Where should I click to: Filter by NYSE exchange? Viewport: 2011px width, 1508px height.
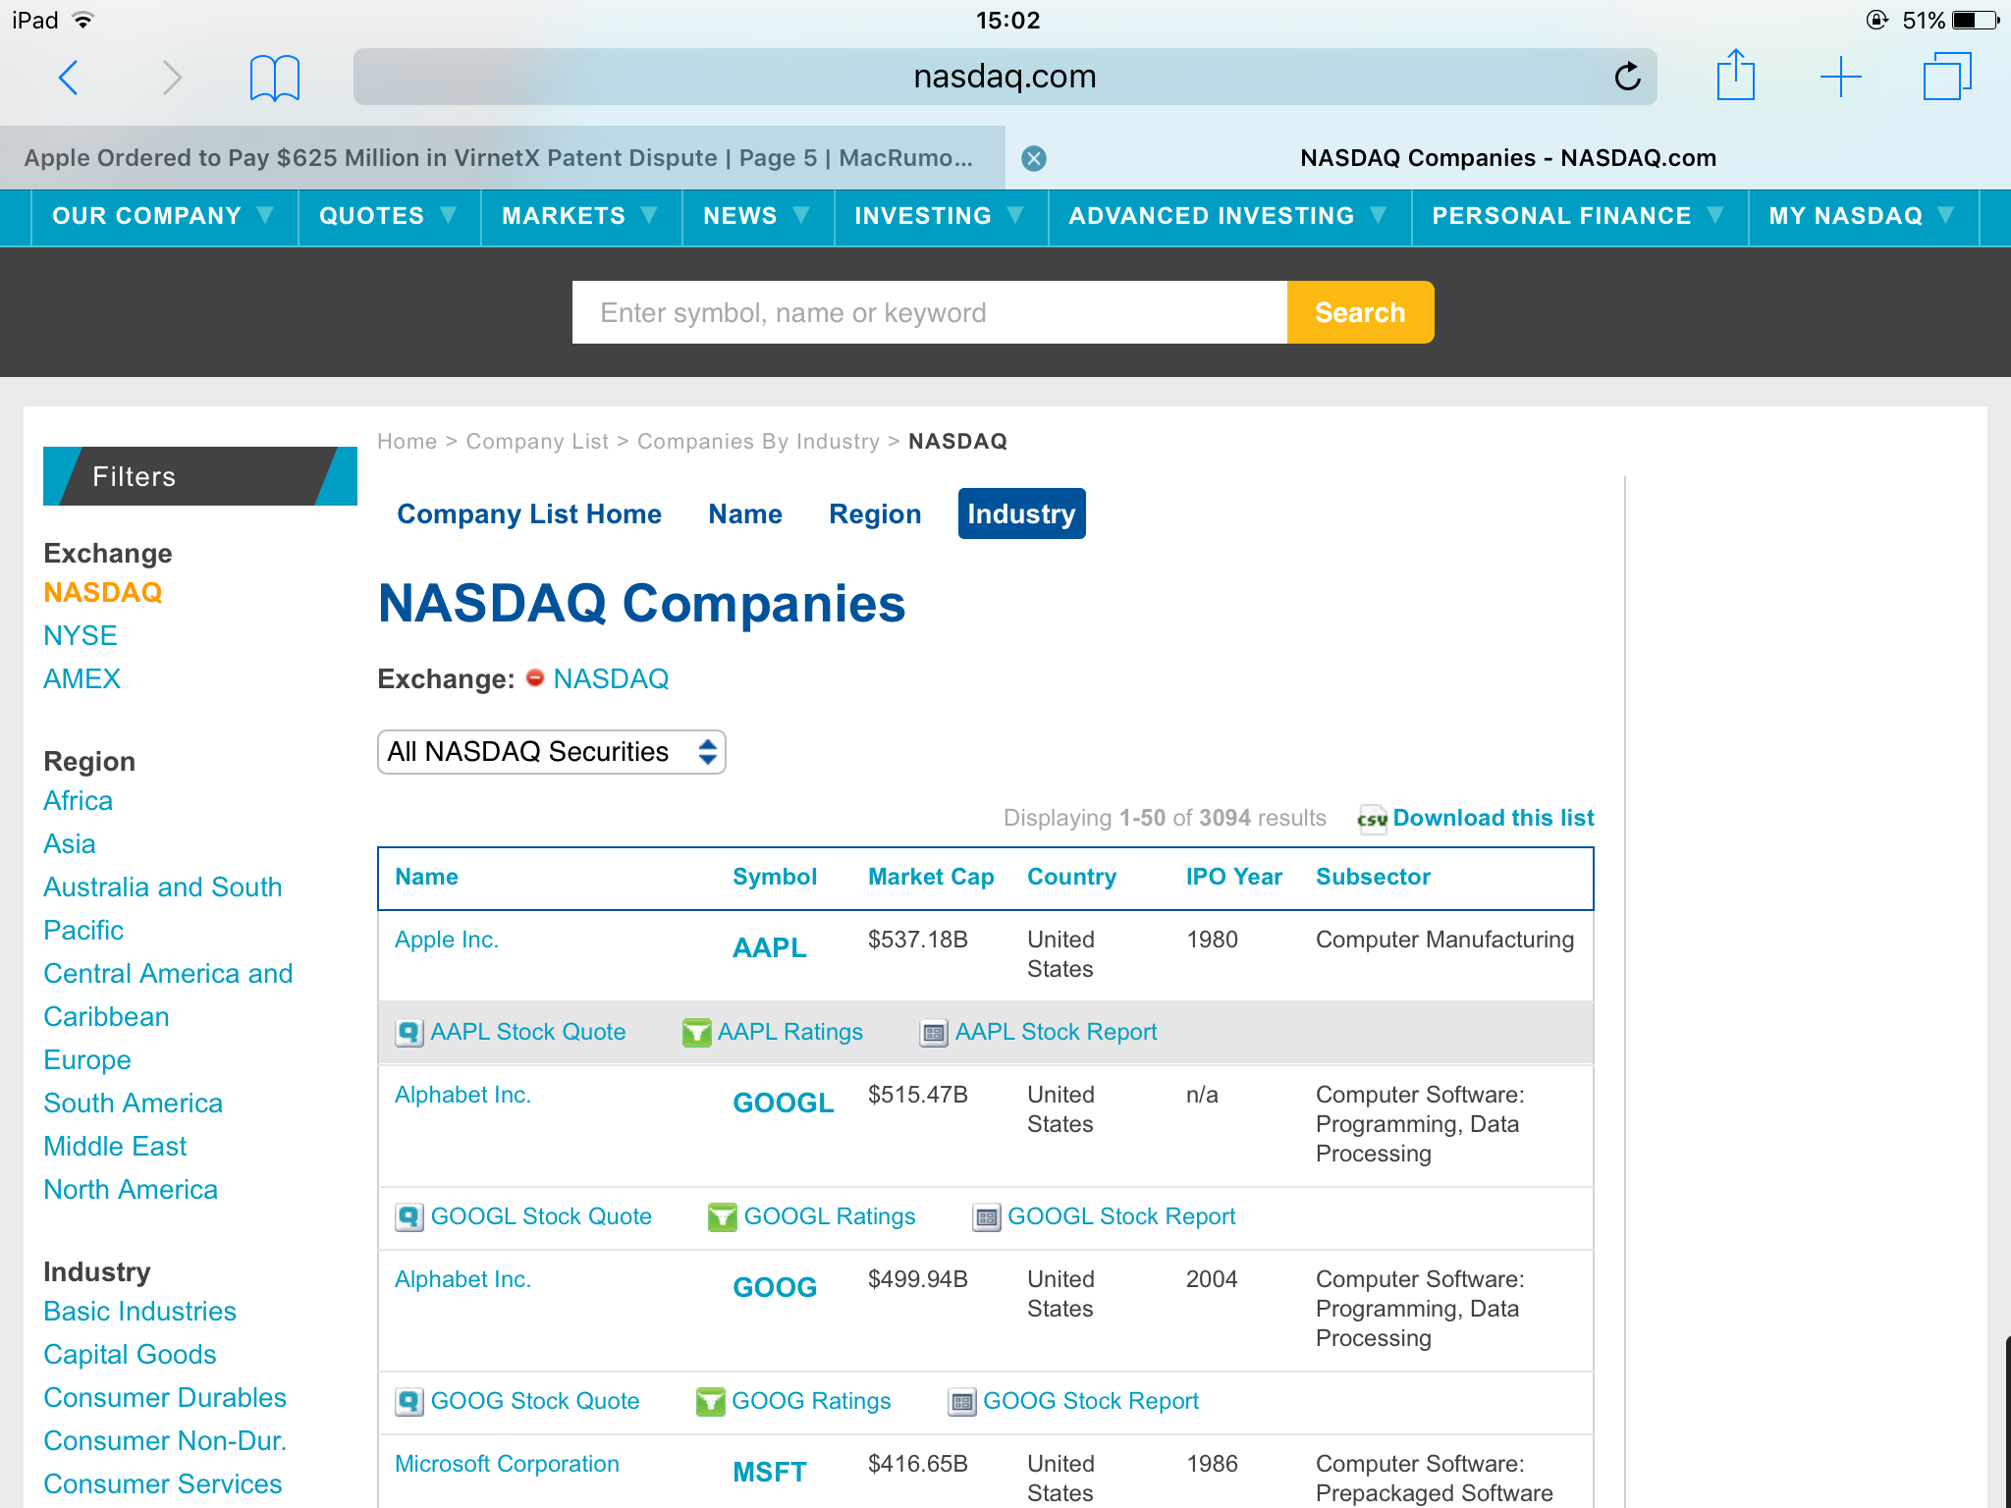(x=81, y=635)
